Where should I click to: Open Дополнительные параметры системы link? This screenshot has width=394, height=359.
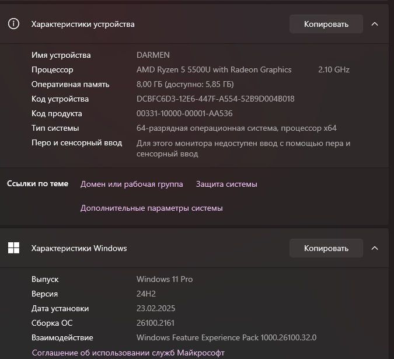(152, 208)
